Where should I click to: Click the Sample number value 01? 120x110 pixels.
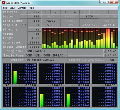34,25
